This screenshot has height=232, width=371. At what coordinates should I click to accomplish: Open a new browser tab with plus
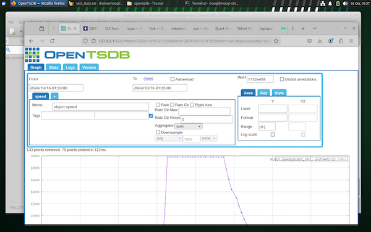303,28
